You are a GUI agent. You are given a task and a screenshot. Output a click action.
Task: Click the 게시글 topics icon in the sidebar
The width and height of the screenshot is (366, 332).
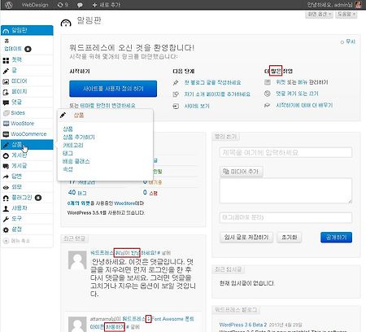point(6,166)
